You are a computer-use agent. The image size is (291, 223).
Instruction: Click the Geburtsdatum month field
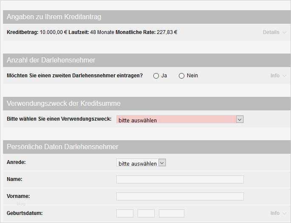point(146,213)
